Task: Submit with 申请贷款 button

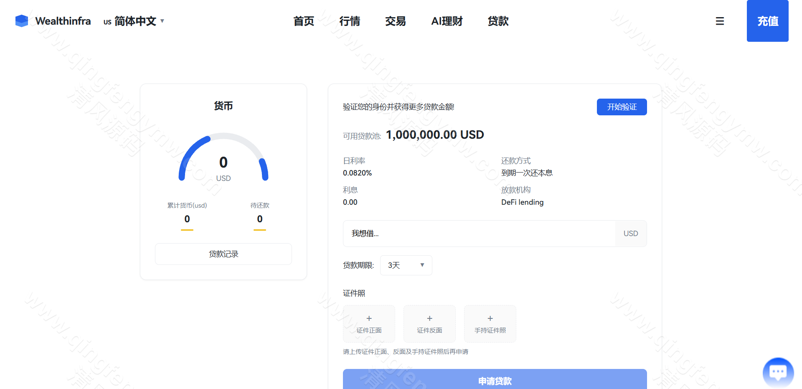Action: (x=495, y=379)
